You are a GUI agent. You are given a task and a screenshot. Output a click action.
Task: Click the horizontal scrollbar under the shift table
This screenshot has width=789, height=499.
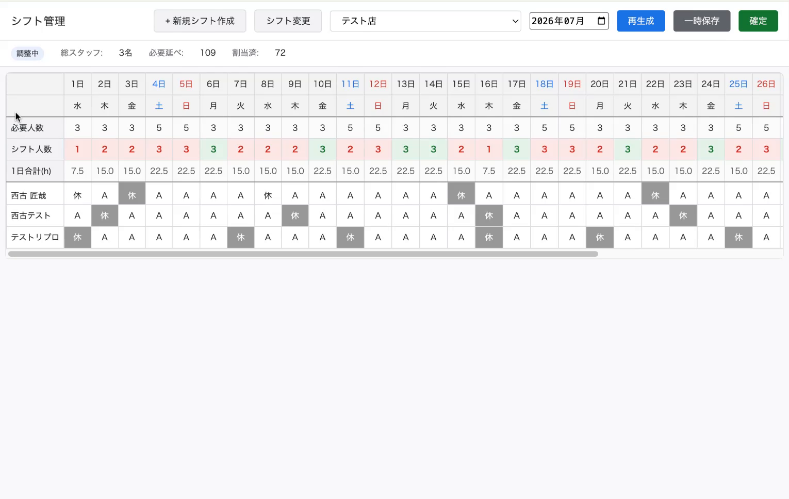point(303,254)
